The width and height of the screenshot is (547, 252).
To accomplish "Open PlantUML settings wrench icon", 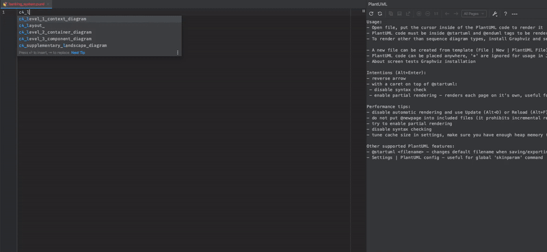I will pos(494,14).
